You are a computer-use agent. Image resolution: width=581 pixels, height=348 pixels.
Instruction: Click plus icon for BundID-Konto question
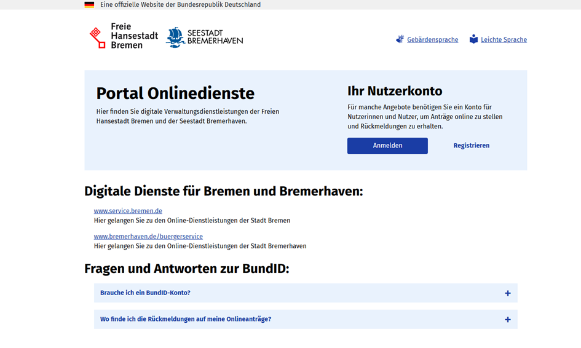pyautogui.click(x=508, y=293)
